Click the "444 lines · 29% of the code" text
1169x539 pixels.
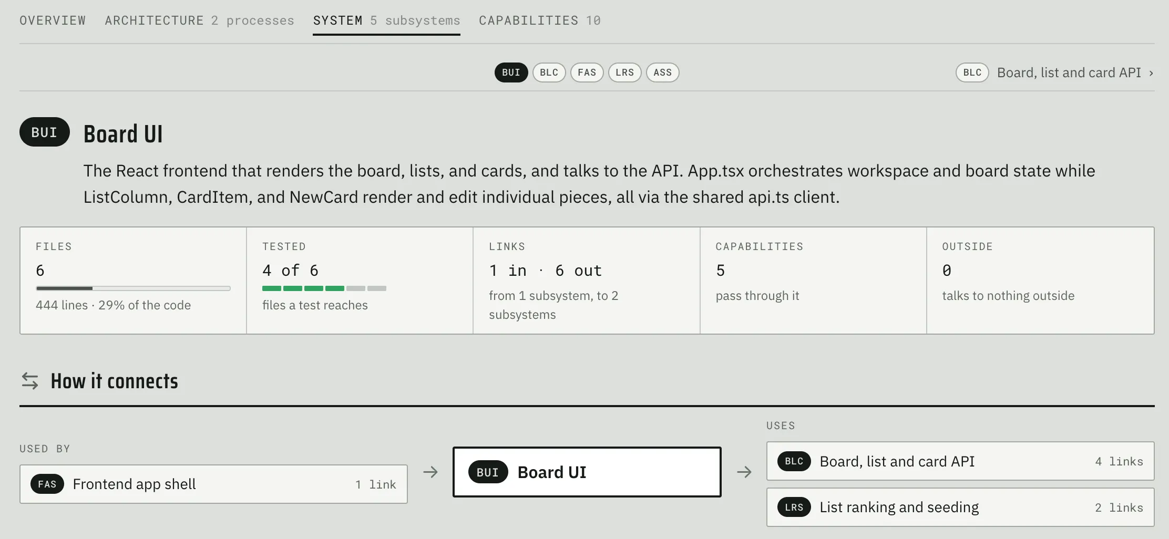point(113,305)
